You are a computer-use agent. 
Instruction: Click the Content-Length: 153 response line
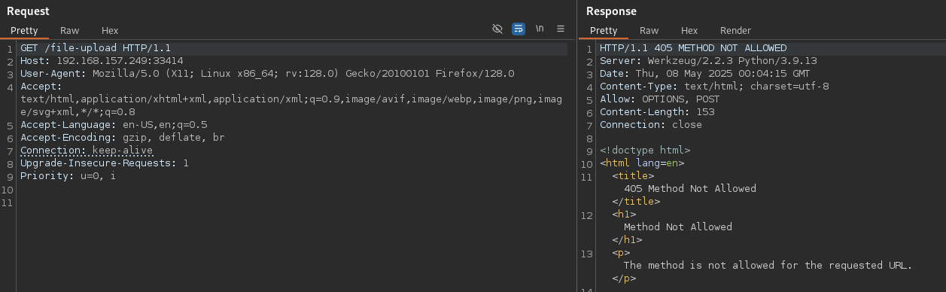657,112
